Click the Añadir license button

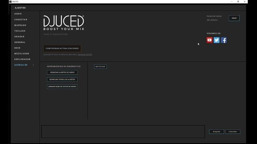pyautogui.click(x=234, y=18)
